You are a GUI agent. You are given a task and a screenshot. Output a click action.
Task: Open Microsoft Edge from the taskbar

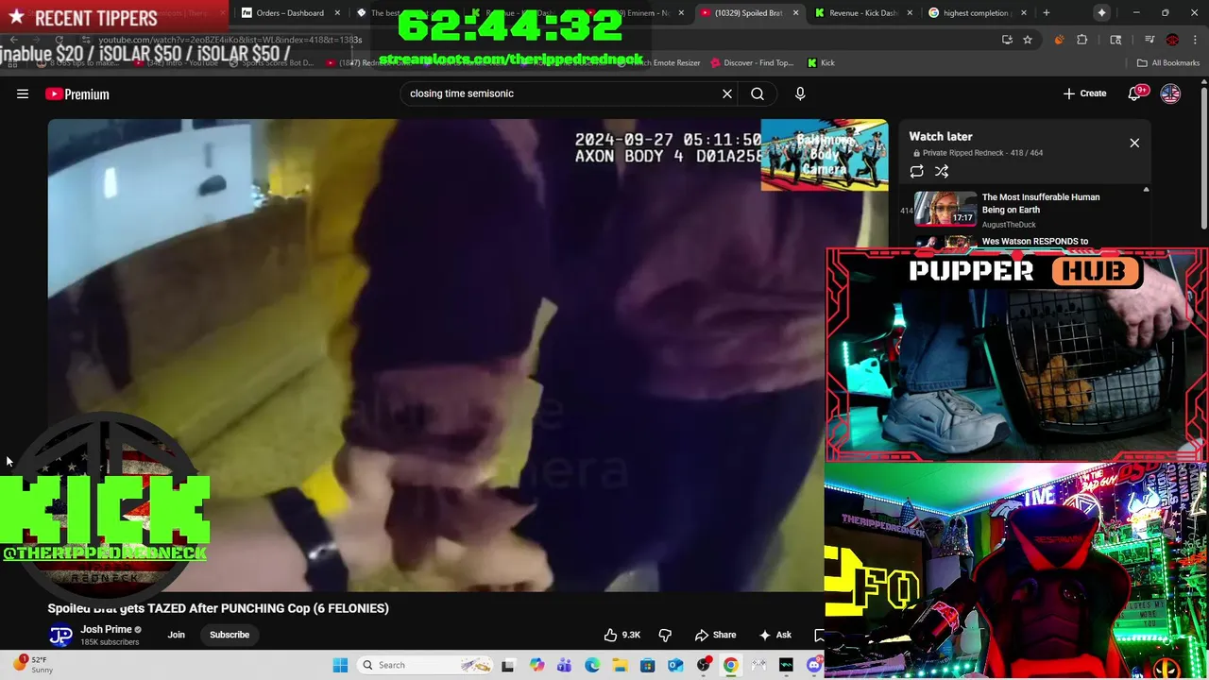point(592,665)
